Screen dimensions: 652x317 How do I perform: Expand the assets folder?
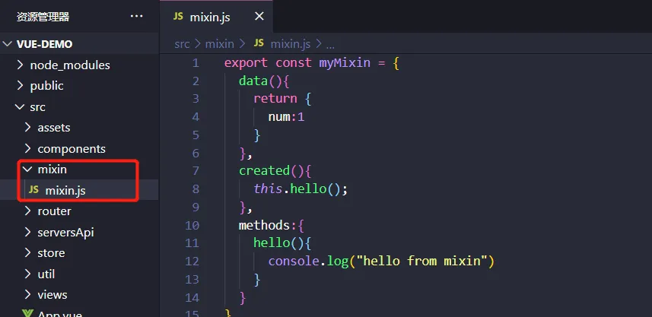tap(28, 127)
